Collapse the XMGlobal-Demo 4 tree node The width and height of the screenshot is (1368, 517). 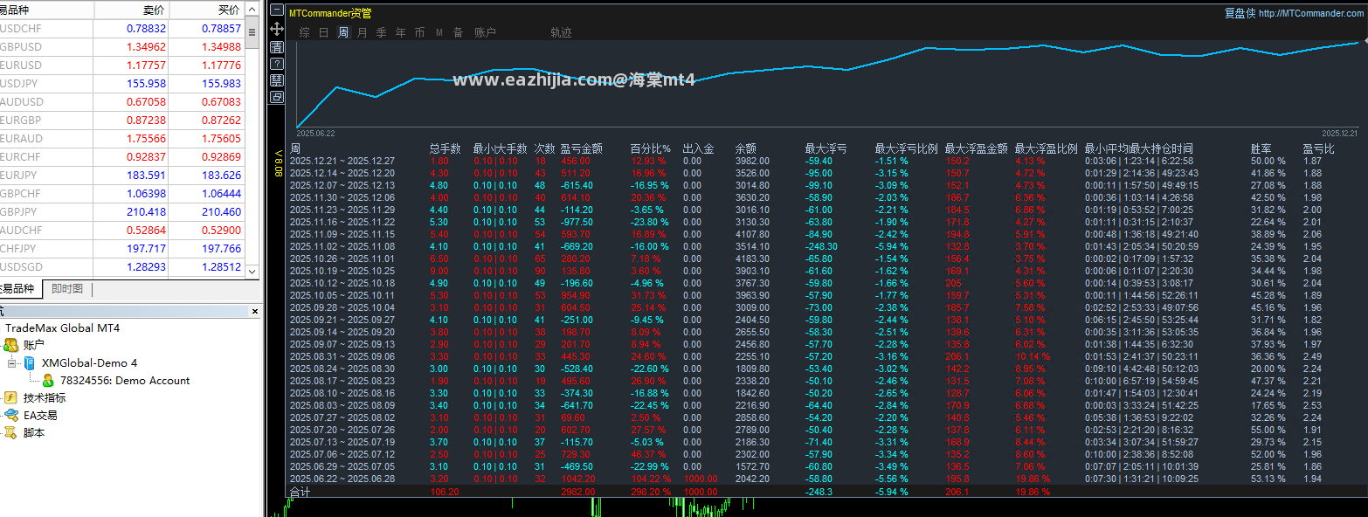coord(12,362)
